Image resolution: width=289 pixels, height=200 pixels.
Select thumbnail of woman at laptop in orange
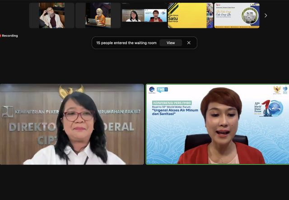(x=98, y=15)
